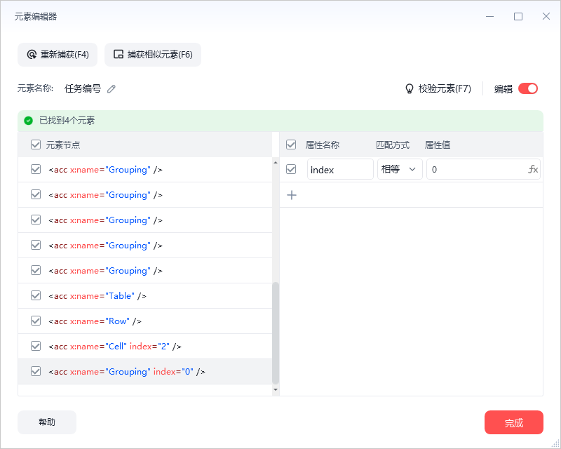Uncheck the Table node checkbox
Viewport: 561px width, 449px height.
click(x=36, y=296)
